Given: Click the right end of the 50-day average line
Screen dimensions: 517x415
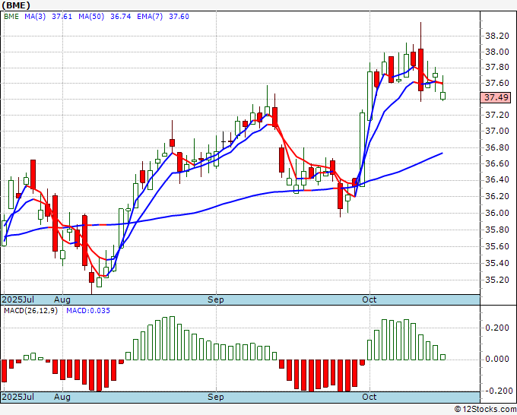Looking at the screenshot, I should 442,154.
